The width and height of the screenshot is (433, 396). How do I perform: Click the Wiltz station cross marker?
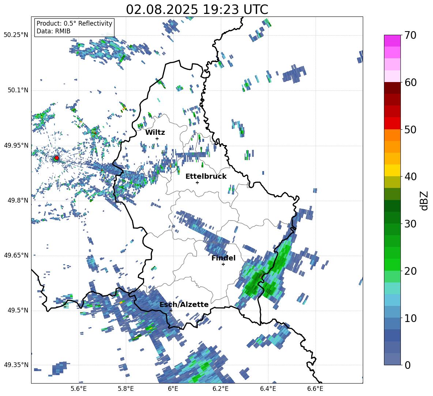click(157, 138)
